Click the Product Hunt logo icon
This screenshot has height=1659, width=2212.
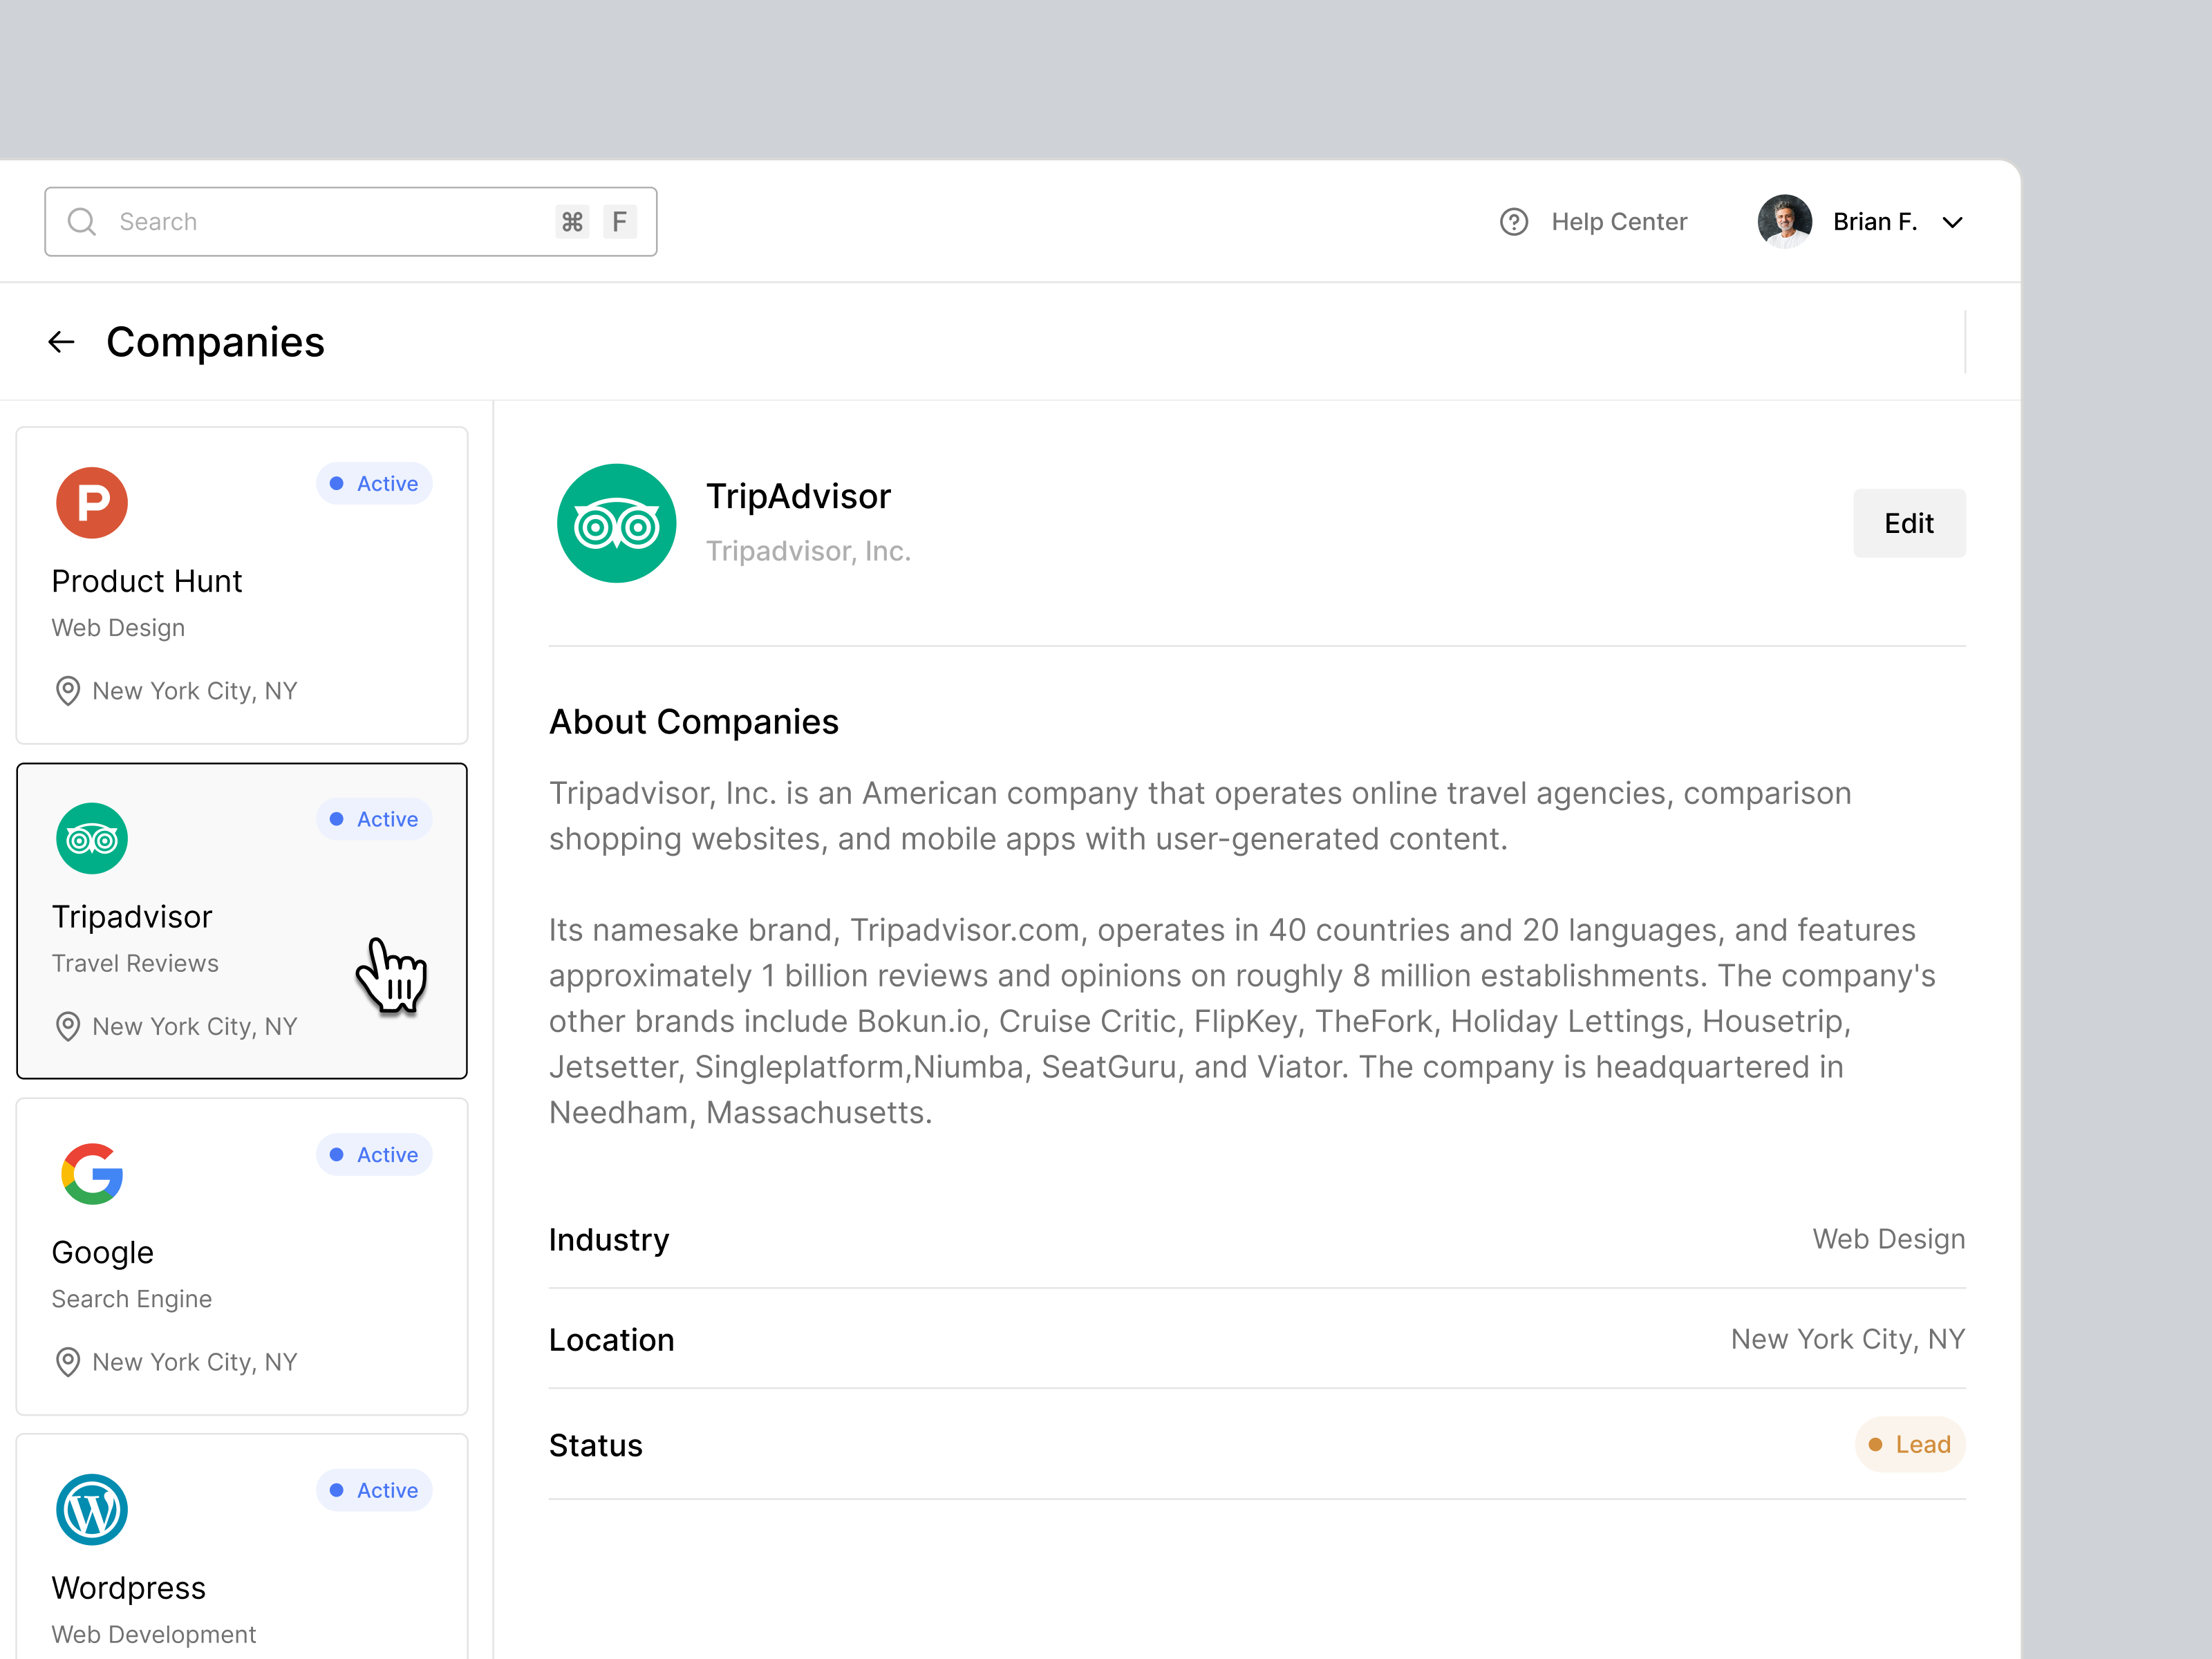pos(92,503)
